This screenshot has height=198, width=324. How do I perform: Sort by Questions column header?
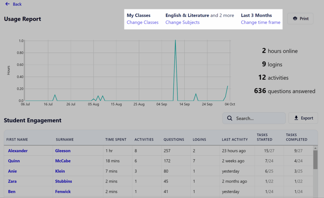click(174, 139)
